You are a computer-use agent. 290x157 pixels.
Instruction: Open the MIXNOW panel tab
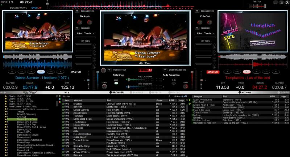coord(245,93)
